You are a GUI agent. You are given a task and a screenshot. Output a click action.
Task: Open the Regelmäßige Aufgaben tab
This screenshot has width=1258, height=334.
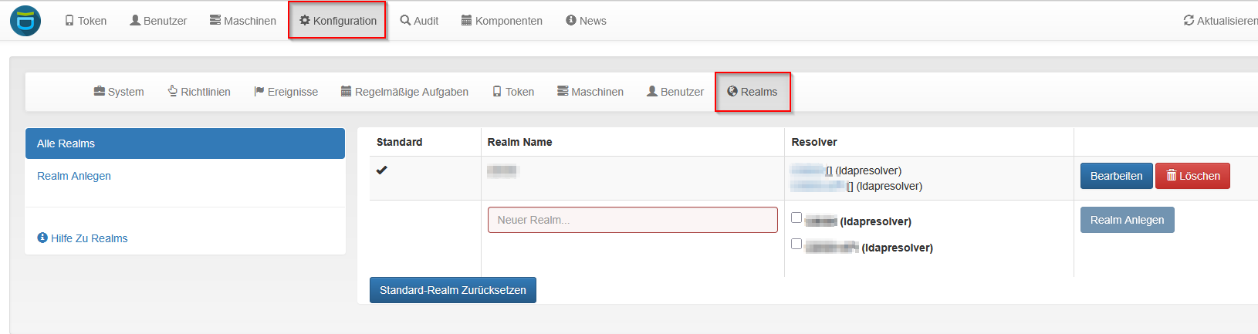tap(404, 92)
